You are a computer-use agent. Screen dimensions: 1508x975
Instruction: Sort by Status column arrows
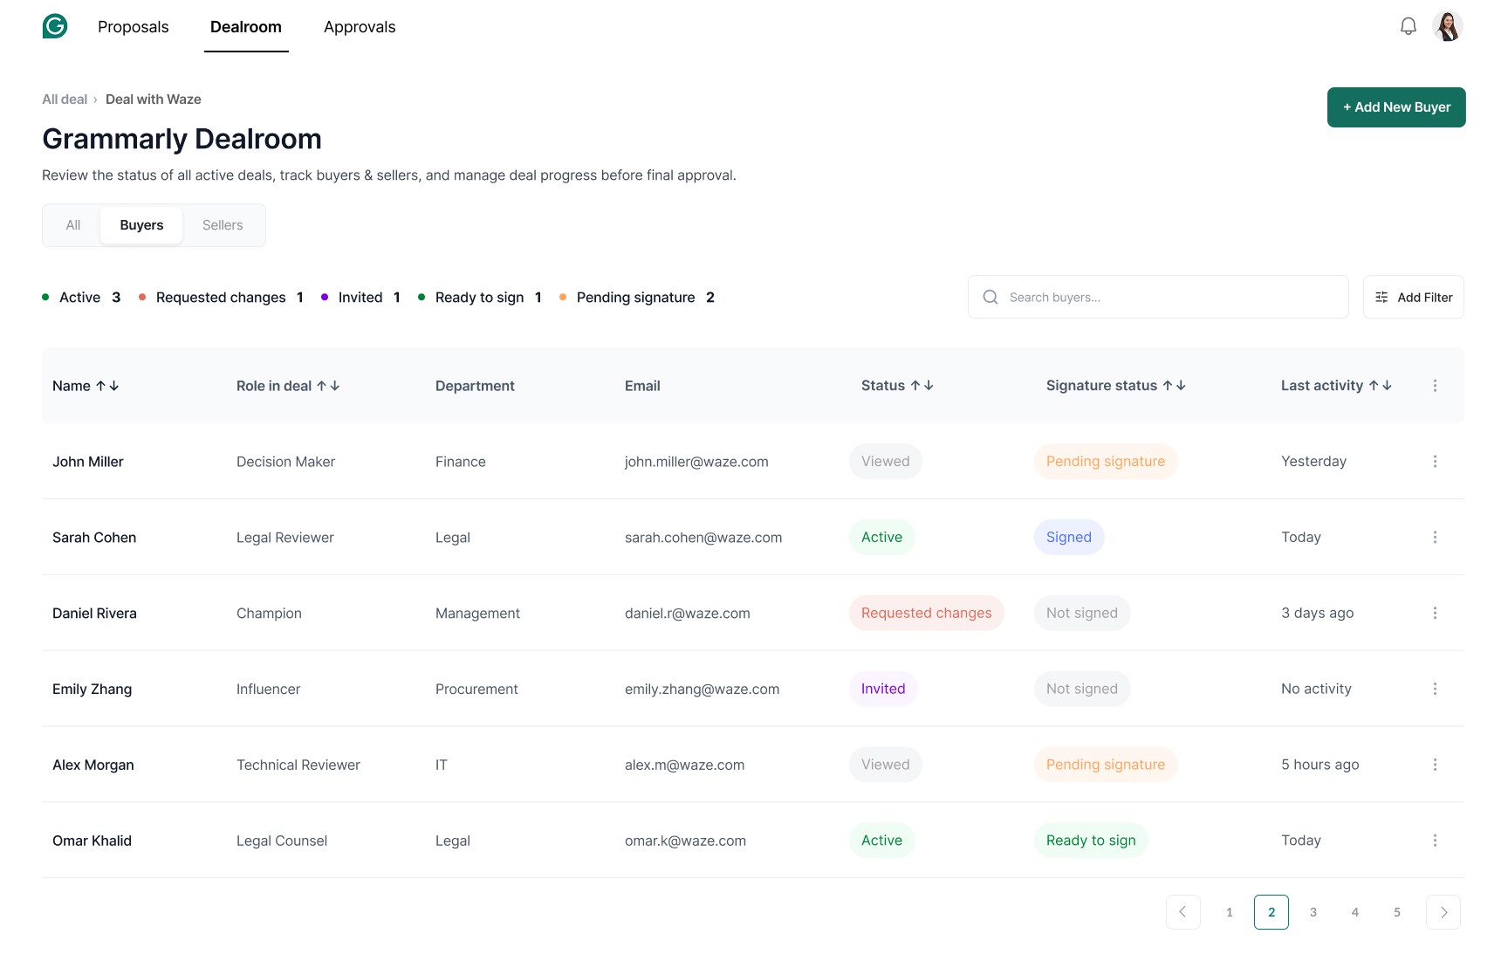[922, 385]
